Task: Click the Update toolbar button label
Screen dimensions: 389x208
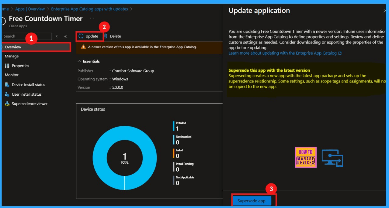Action: click(x=92, y=36)
